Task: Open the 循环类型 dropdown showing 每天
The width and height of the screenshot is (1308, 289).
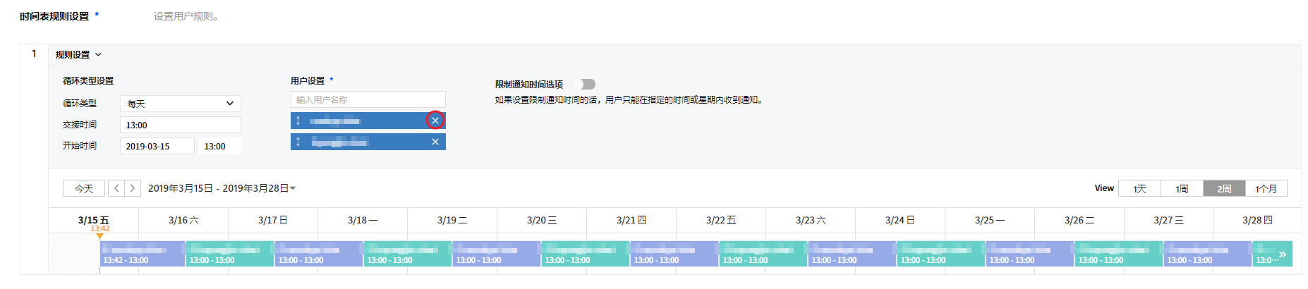Action: pos(181,104)
